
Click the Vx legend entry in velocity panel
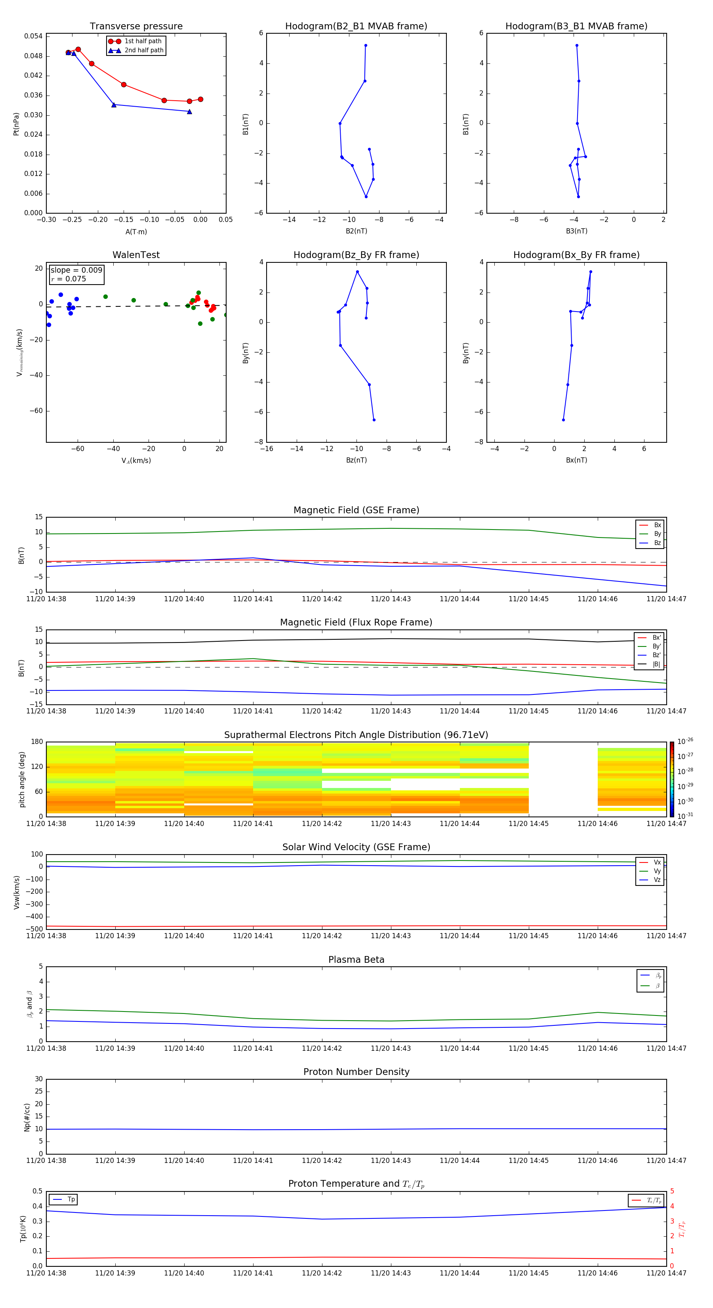650,862
